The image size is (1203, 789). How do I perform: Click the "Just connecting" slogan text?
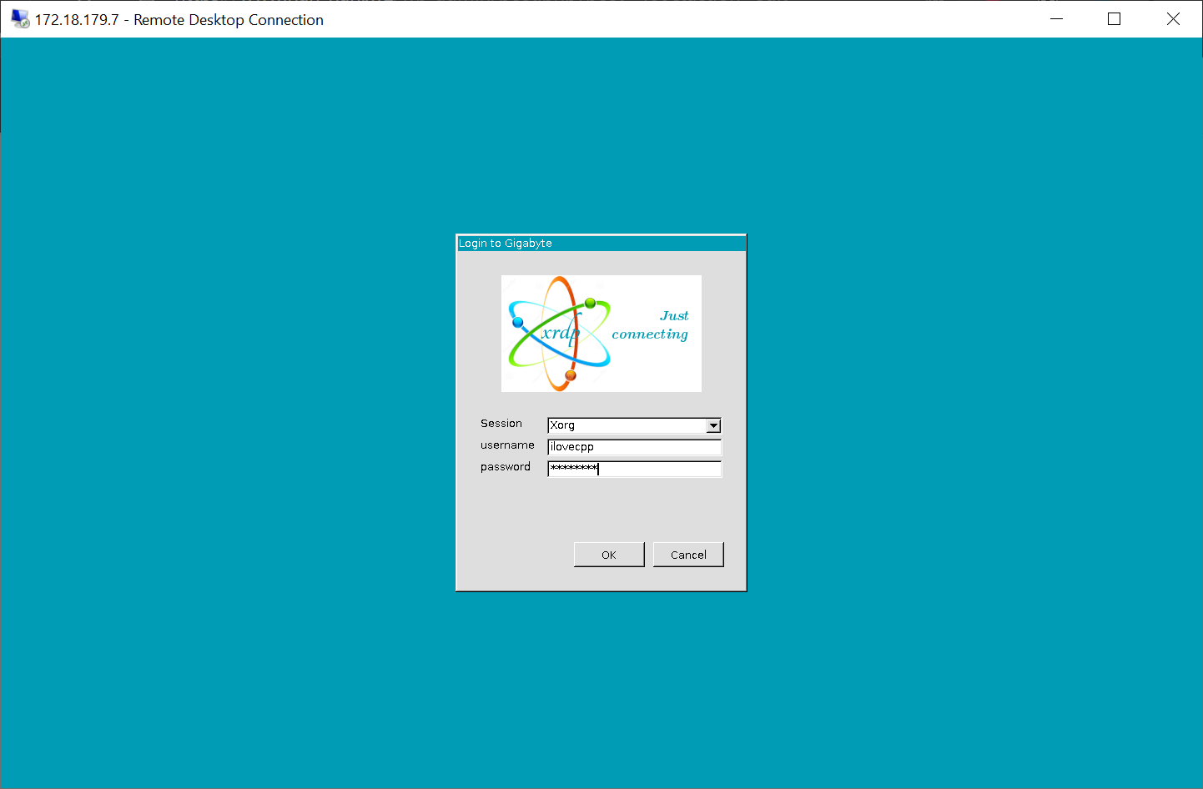[651, 325]
